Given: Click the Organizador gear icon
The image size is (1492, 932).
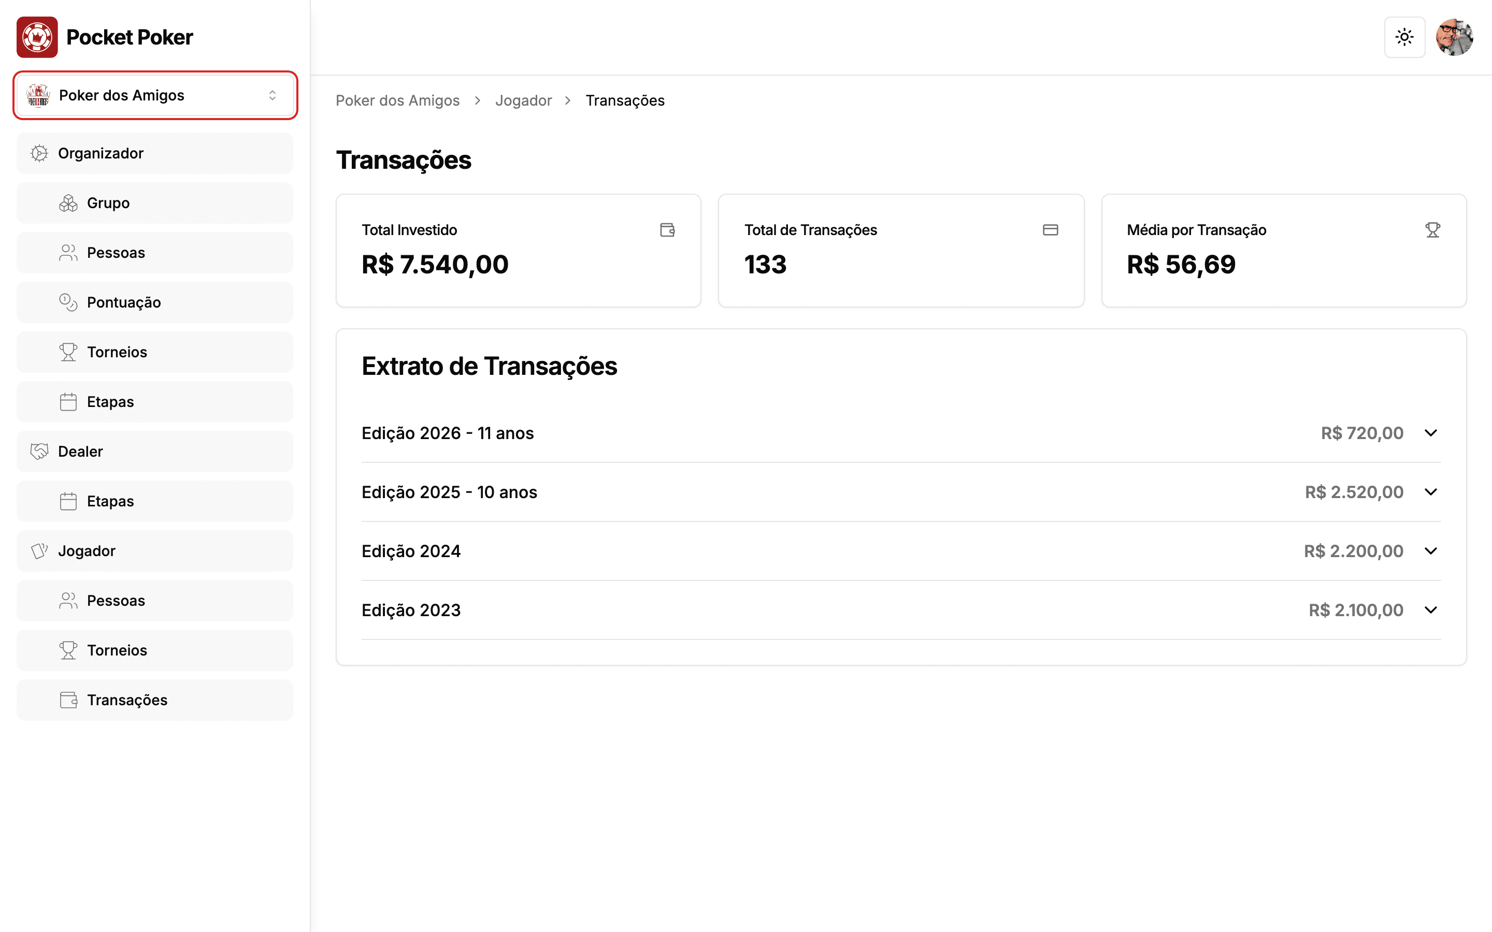Looking at the screenshot, I should point(39,153).
